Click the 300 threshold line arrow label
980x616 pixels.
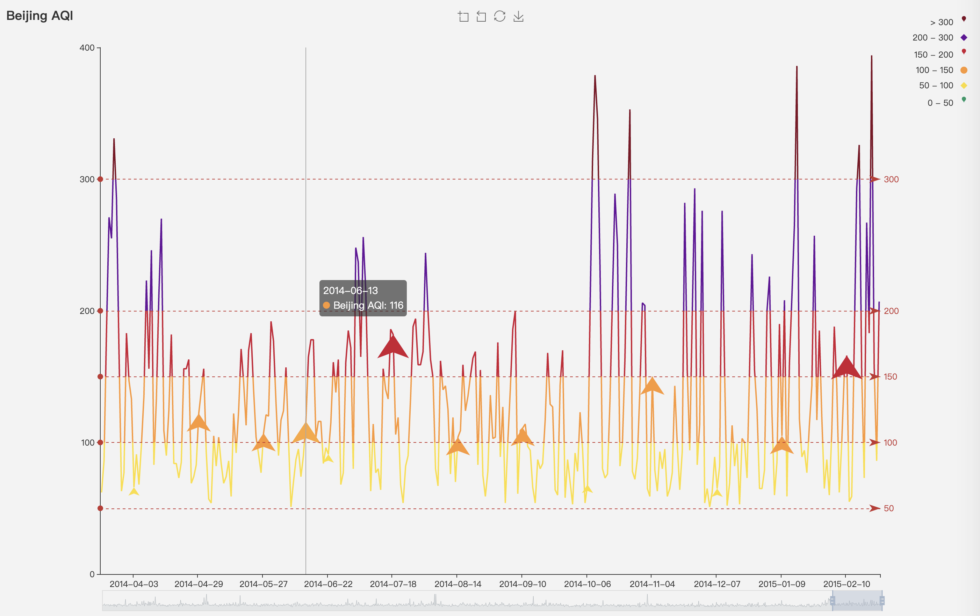(x=891, y=179)
